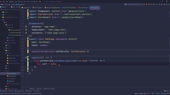Click the gutter icon beside the styleUrls line

pyautogui.click(x=26, y=33)
